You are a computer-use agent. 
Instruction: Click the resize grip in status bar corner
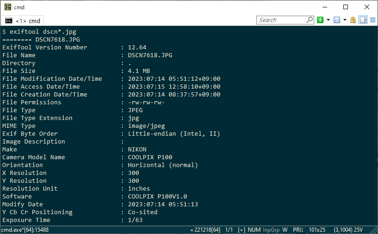coord(375,230)
